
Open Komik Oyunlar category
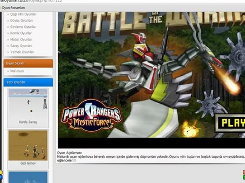(x=21, y=33)
